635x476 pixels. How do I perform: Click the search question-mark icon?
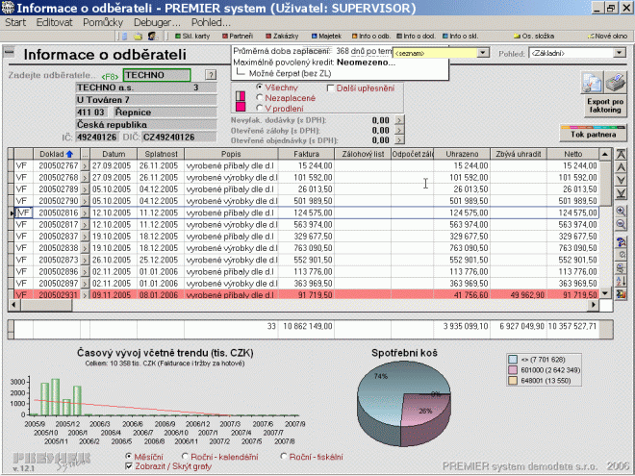621,242
